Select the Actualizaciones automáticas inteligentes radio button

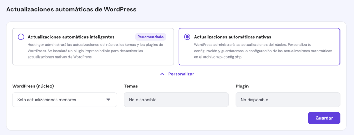click(x=21, y=37)
